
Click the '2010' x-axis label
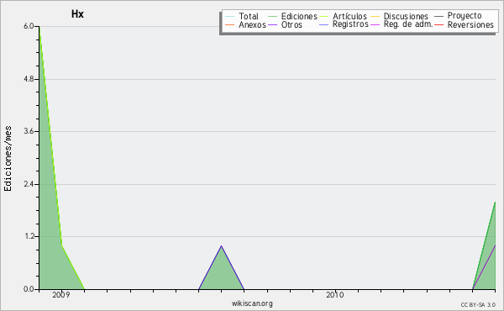335,294
